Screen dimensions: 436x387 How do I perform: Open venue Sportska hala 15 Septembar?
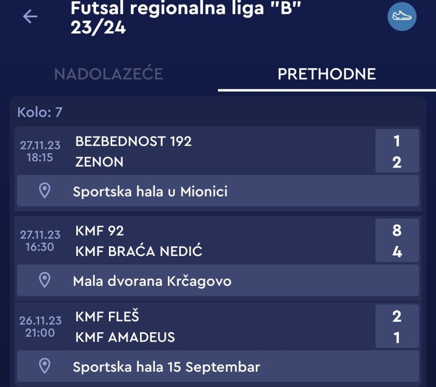166,367
